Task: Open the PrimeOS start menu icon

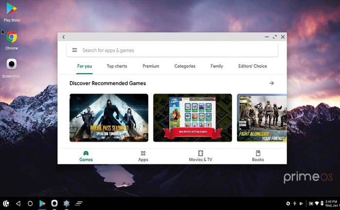Action: [x=6, y=204]
